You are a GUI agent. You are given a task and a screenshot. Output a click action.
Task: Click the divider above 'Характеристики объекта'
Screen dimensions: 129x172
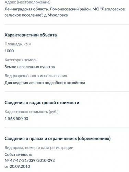tap(67, 24)
